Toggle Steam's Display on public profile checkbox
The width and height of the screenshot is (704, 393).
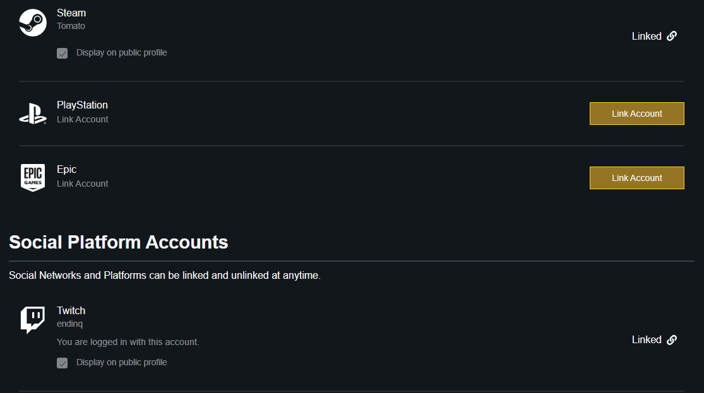(x=63, y=53)
